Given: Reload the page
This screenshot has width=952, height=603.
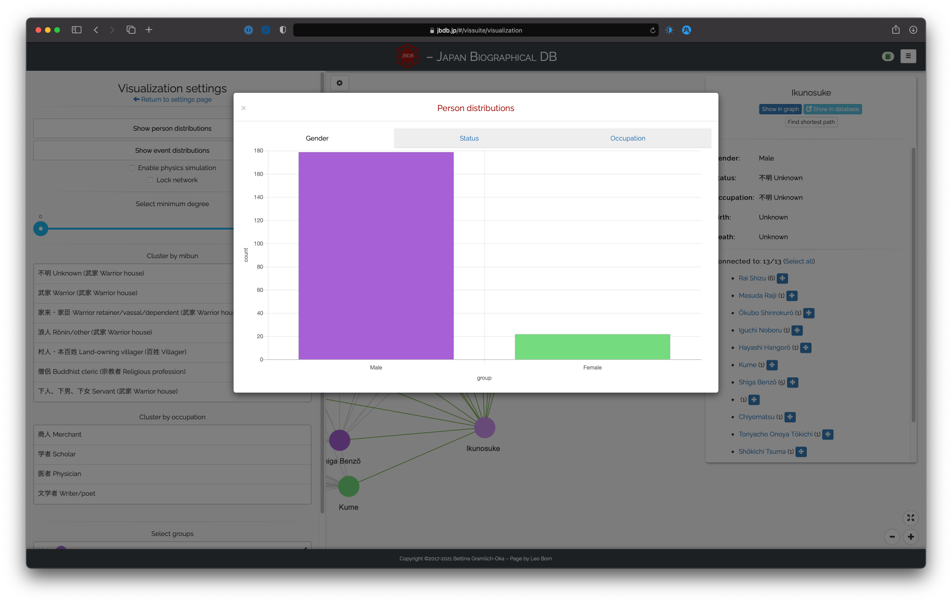Looking at the screenshot, I should click(653, 30).
